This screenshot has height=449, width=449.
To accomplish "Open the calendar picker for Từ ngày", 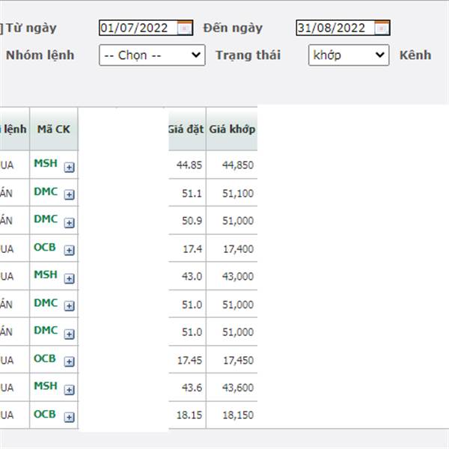I will point(184,28).
